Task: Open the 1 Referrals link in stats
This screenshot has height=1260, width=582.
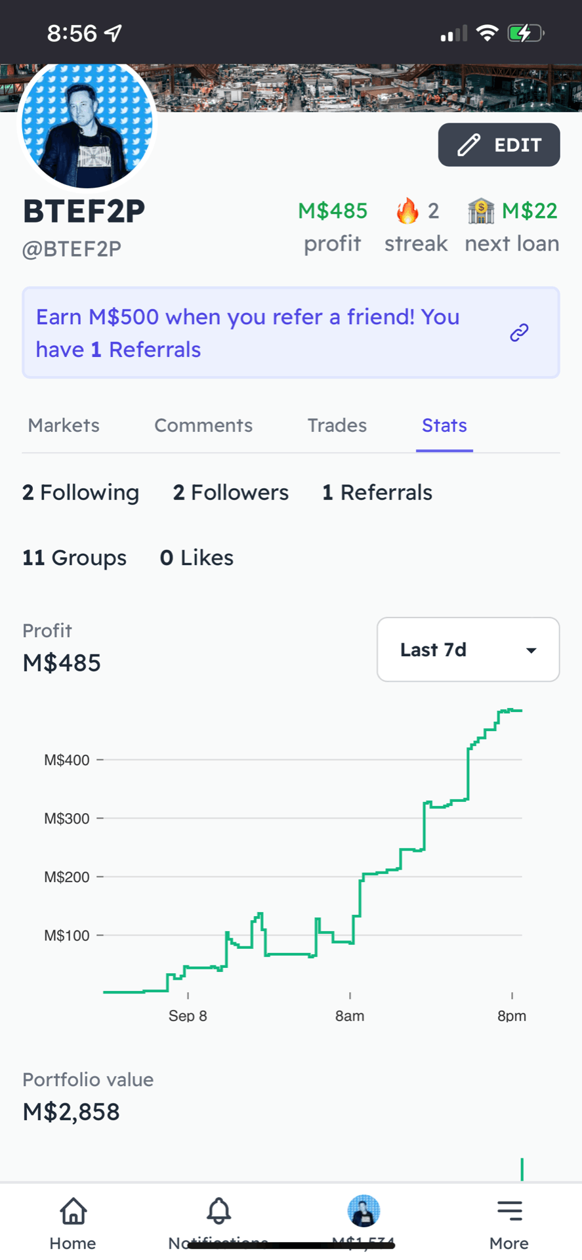Action: click(x=377, y=492)
